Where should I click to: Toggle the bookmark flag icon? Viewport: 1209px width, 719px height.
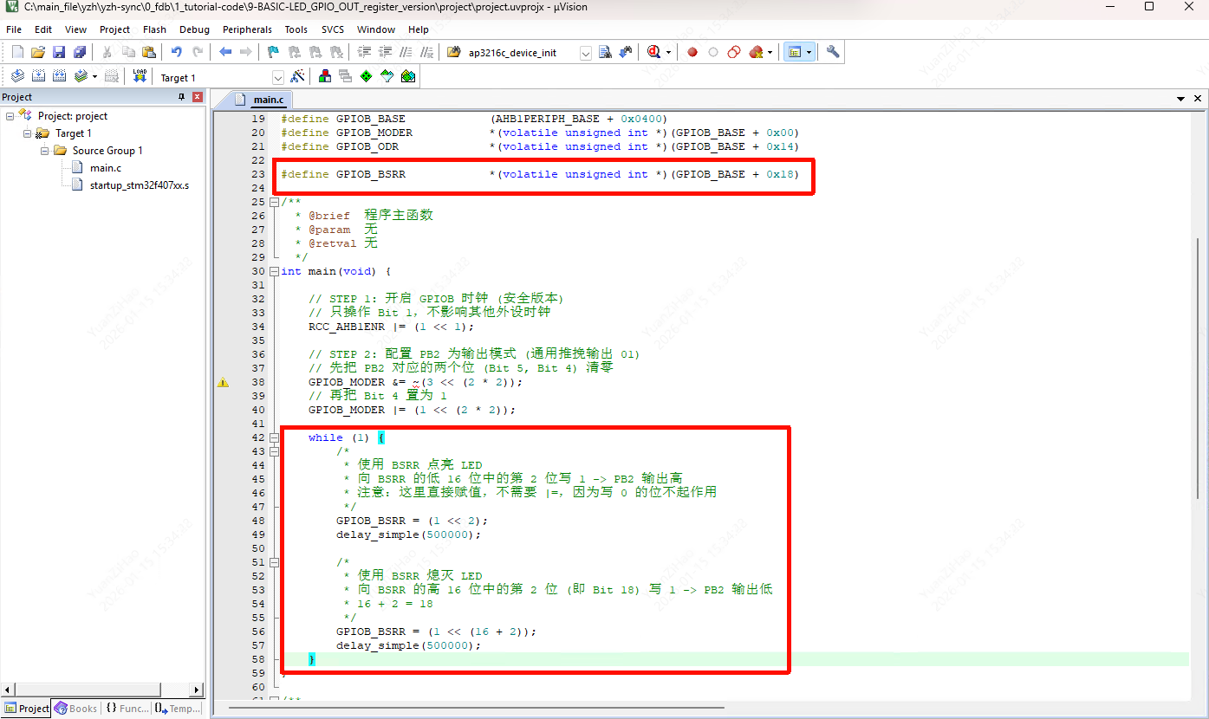point(273,52)
